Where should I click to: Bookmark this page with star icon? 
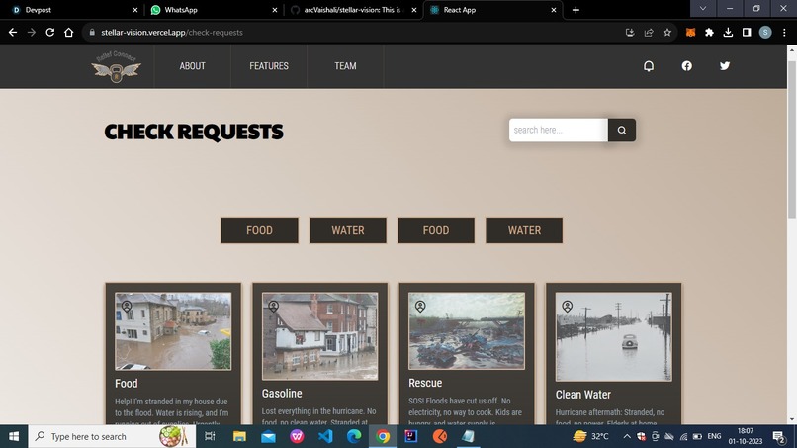click(x=667, y=32)
